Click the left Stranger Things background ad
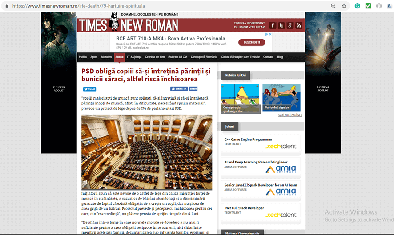The height and width of the screenshot is (235, 394). point(59,83)
